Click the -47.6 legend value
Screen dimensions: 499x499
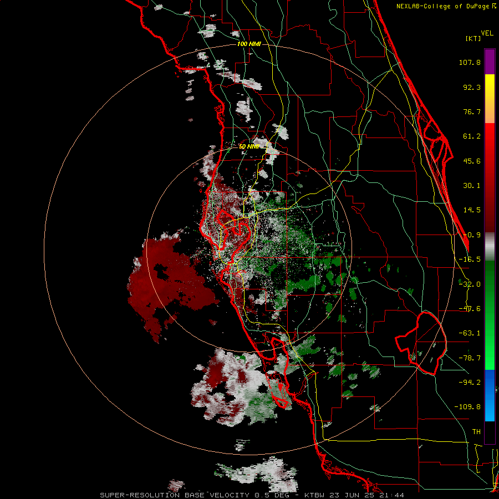click(470, 309)
